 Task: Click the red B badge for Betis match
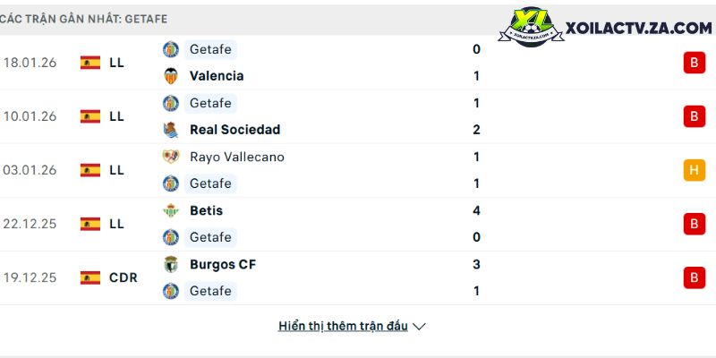point(694,224)
